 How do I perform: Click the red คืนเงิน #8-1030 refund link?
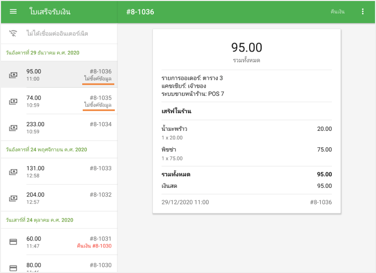pos(94,246)
